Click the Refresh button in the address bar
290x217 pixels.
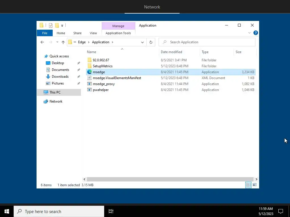[x=151, y=42]
